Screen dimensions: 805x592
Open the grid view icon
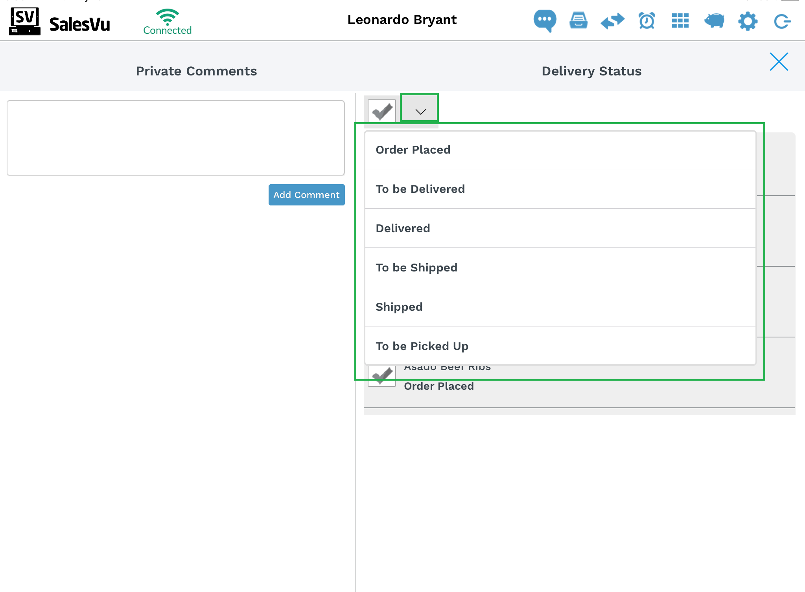tap(680, 21)
